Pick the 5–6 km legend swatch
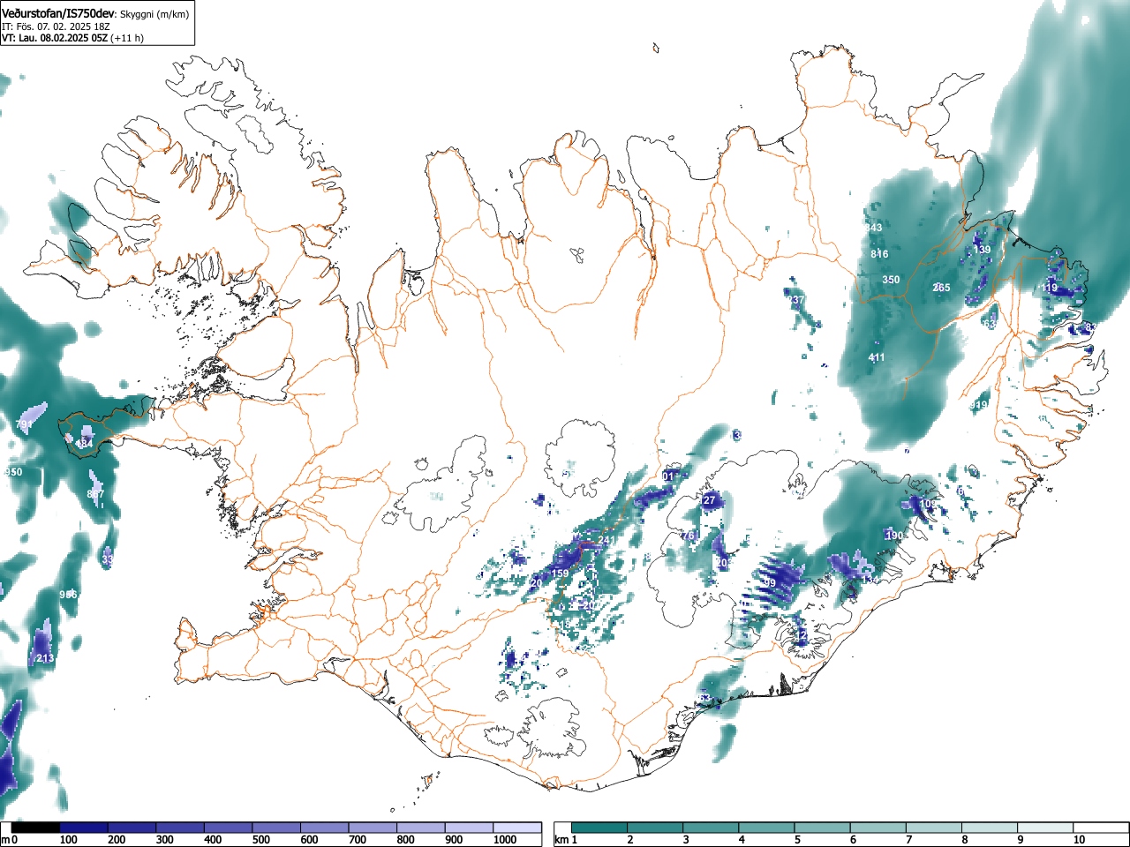 click(x=824, y=828)
